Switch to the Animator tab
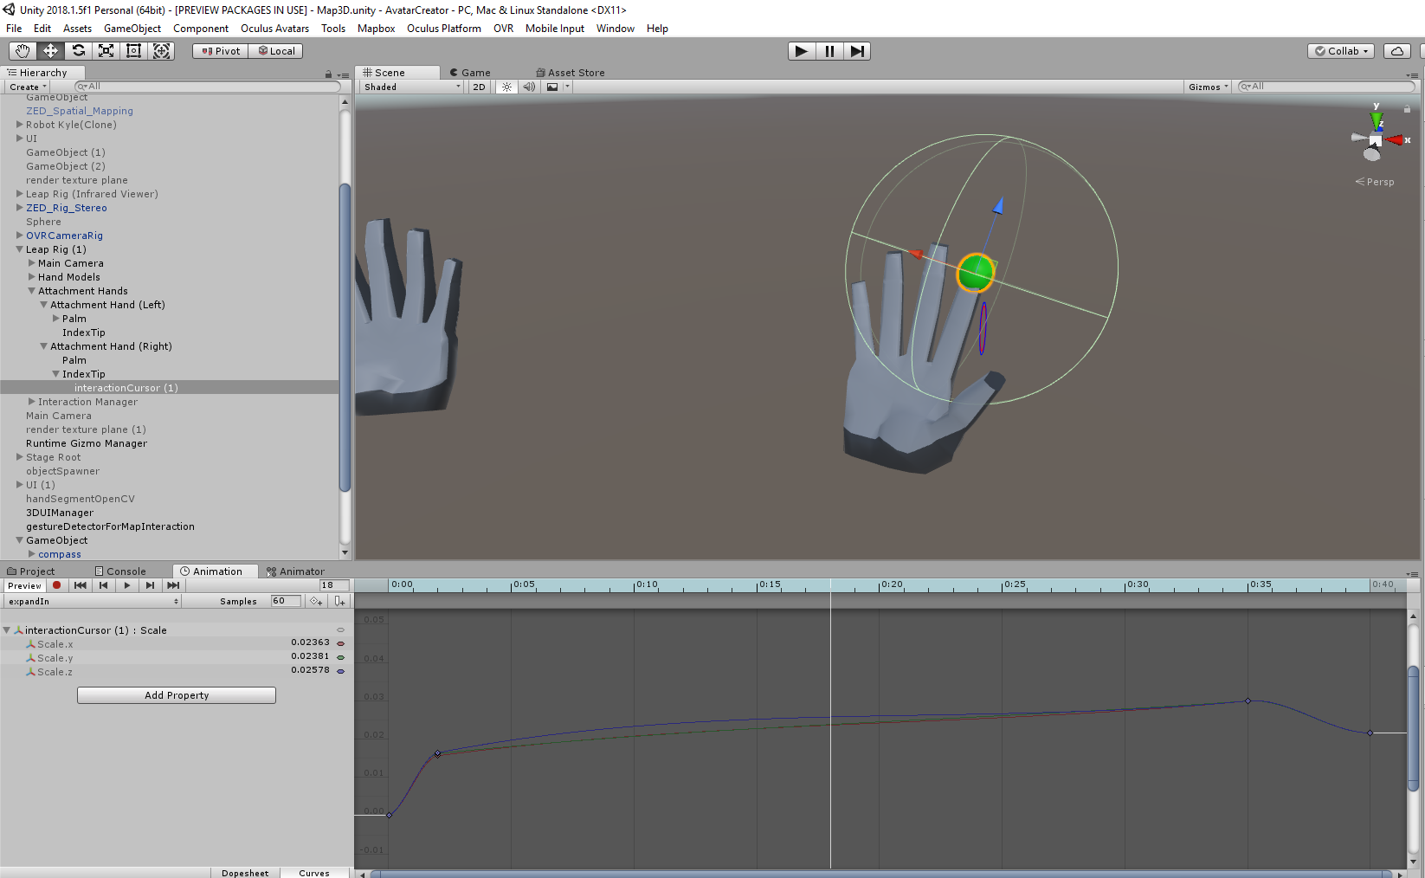Viewport: 1425px width, 878px height. pos(295,571)
